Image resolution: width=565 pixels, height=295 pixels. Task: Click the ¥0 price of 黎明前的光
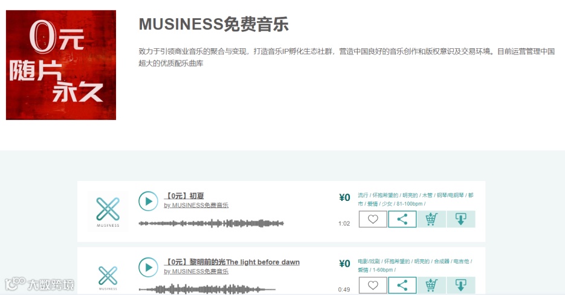click(x=344, y=264)
